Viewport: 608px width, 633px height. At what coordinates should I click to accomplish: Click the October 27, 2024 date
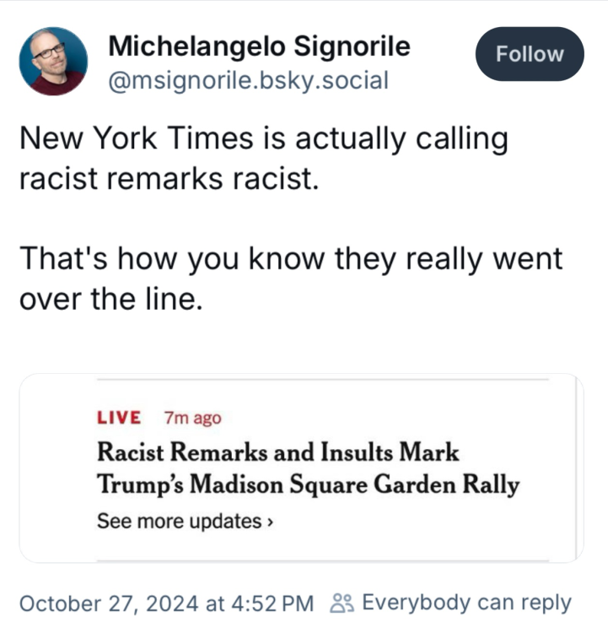(x=108, y=603)
